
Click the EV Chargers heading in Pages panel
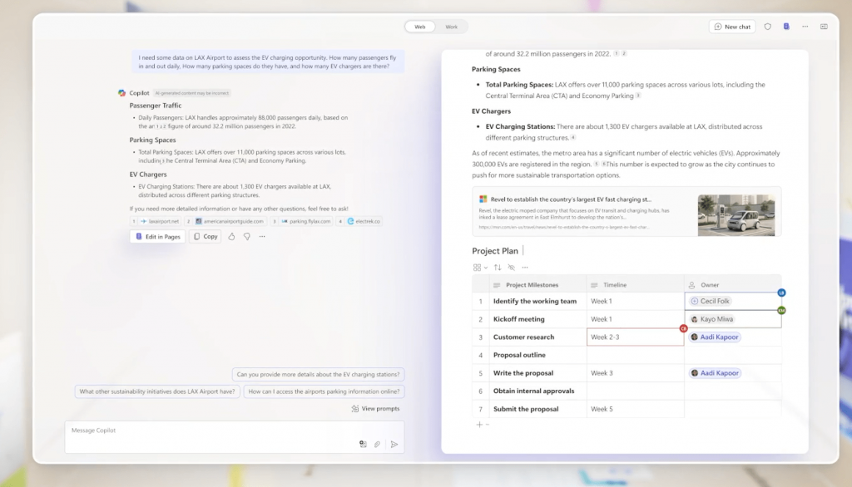[x=491, y=111]
